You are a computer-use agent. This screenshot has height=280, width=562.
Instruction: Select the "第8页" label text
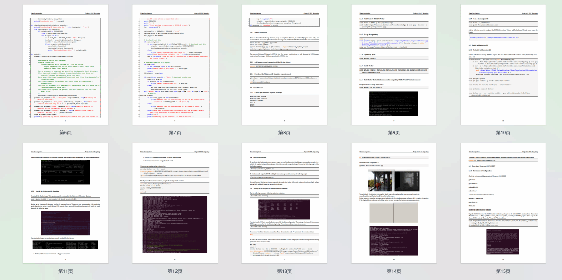284,132
